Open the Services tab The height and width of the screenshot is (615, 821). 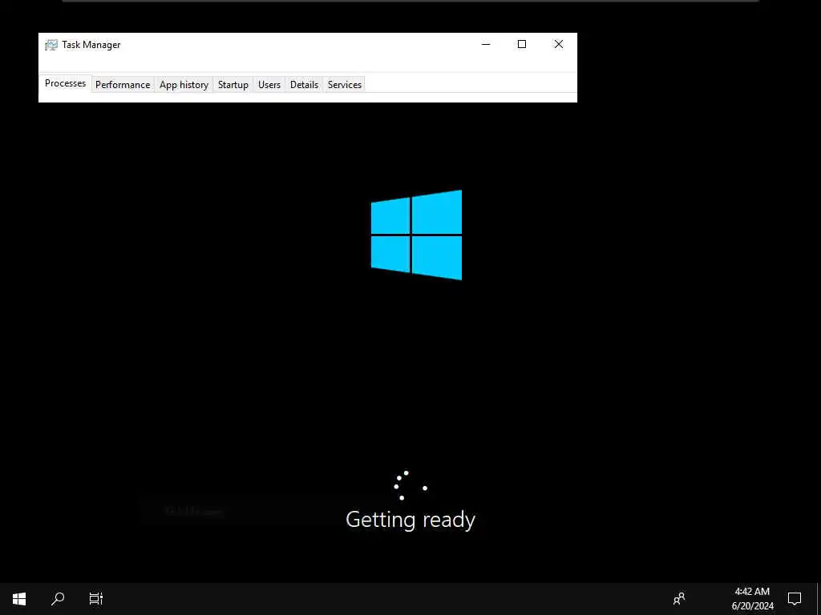(345, 85)
